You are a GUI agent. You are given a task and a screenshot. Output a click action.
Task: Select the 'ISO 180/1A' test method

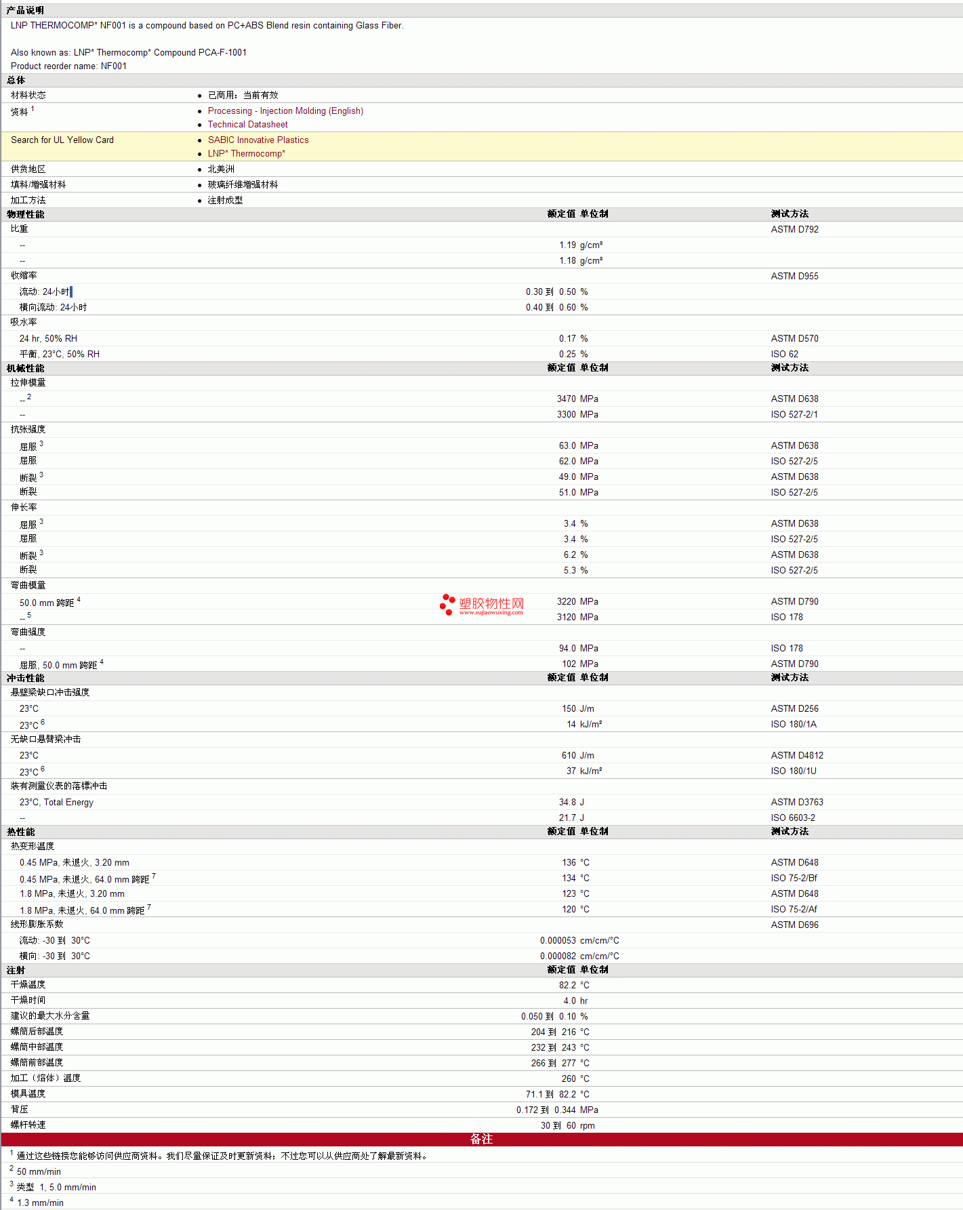click(794, 725)
